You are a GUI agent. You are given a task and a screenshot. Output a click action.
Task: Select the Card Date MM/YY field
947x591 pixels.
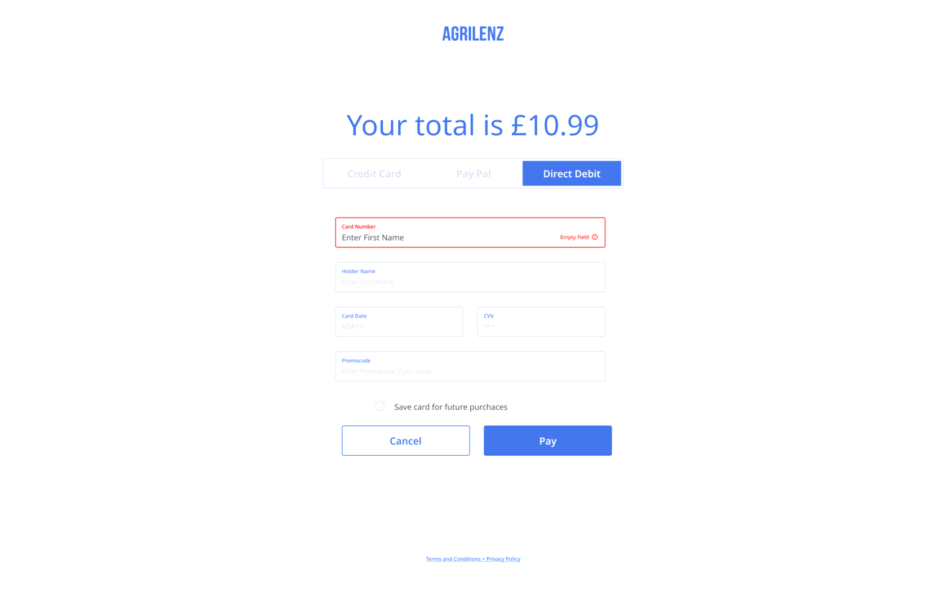click(x=399, y=326)
